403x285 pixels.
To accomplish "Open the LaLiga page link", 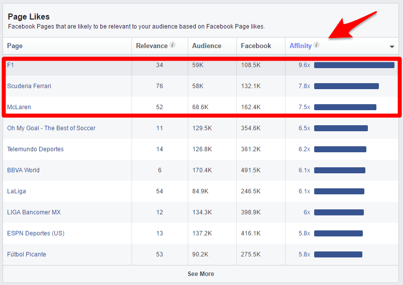I will point(16,191).
